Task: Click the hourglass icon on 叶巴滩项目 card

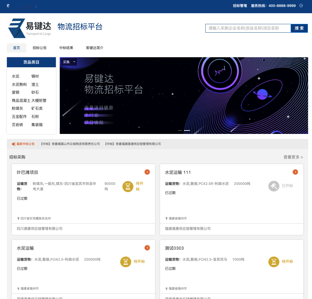Action: [x=127, y=186]
